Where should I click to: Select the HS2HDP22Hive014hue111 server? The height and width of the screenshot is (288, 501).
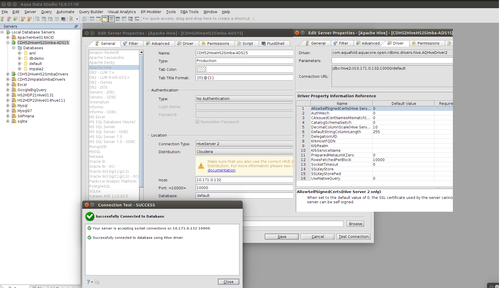click(x=41, y=100)
